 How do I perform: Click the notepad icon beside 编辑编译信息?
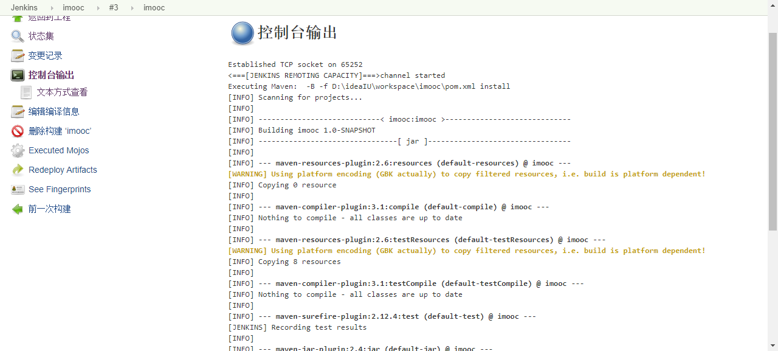tap(18, 111)
